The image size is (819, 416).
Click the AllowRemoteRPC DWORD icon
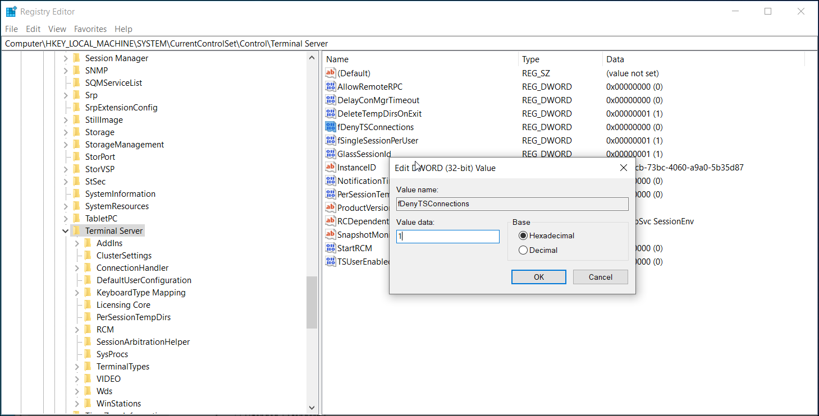331,87
